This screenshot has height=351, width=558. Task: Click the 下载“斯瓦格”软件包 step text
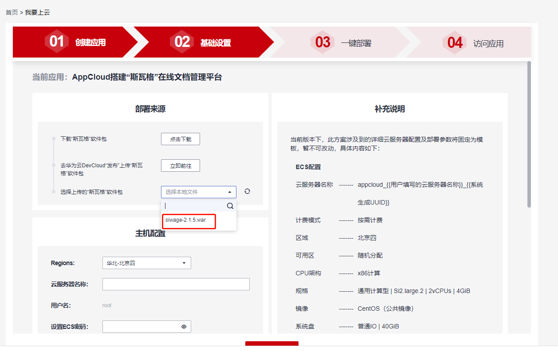click(83, 139)
